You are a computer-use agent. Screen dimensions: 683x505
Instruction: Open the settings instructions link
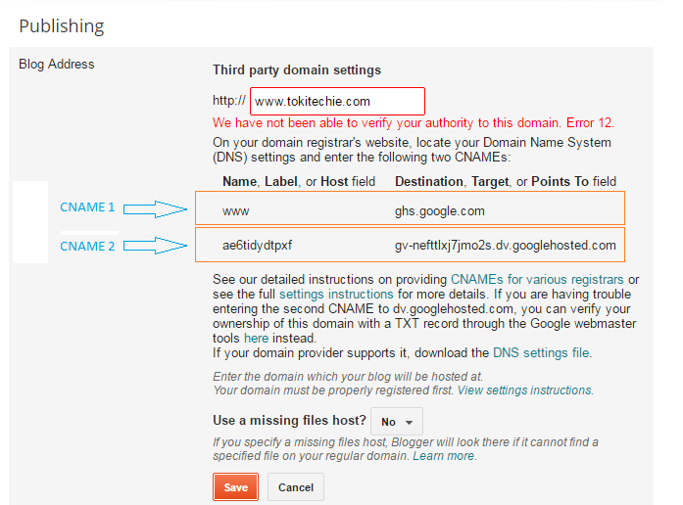[336, 294]
